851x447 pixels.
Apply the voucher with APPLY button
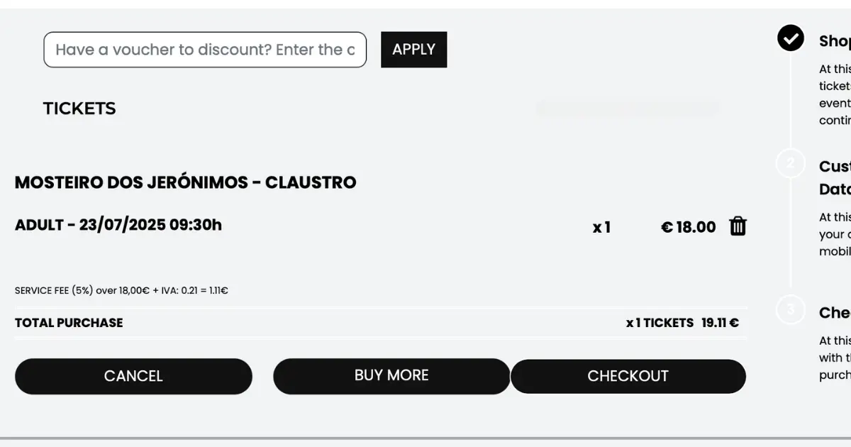(x=414, y=50)
